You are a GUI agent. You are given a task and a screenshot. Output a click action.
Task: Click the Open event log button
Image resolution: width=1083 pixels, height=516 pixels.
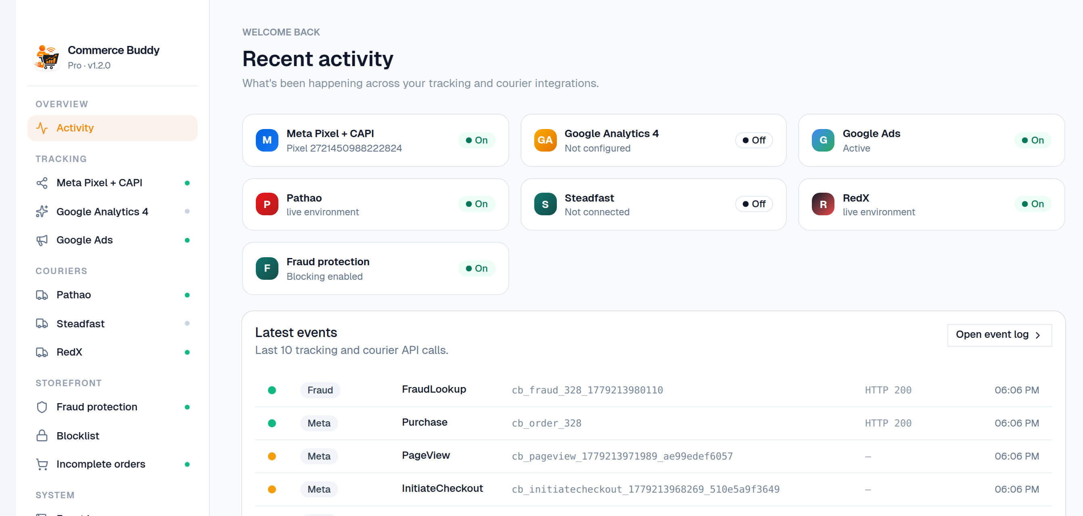coord(999,335)
